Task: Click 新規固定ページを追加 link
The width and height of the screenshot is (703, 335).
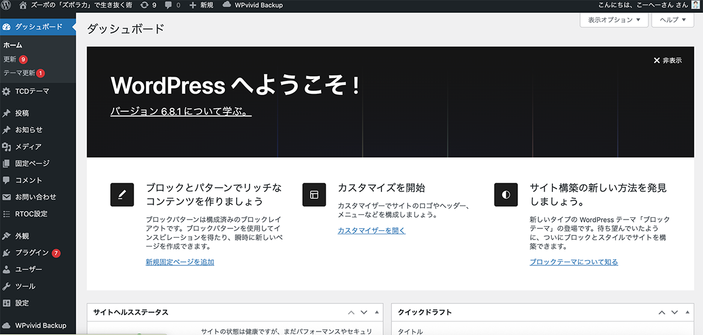Action: coord(180,262)
